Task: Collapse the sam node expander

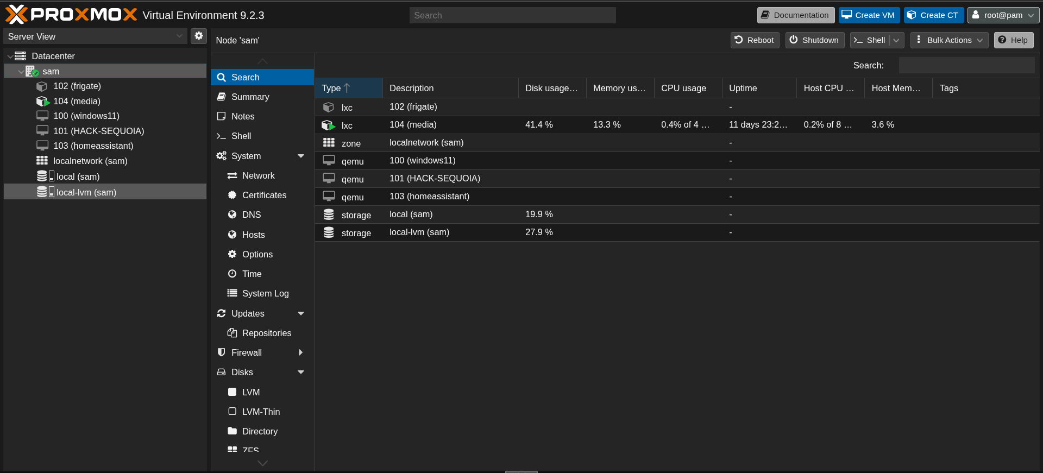Action: 21,71
